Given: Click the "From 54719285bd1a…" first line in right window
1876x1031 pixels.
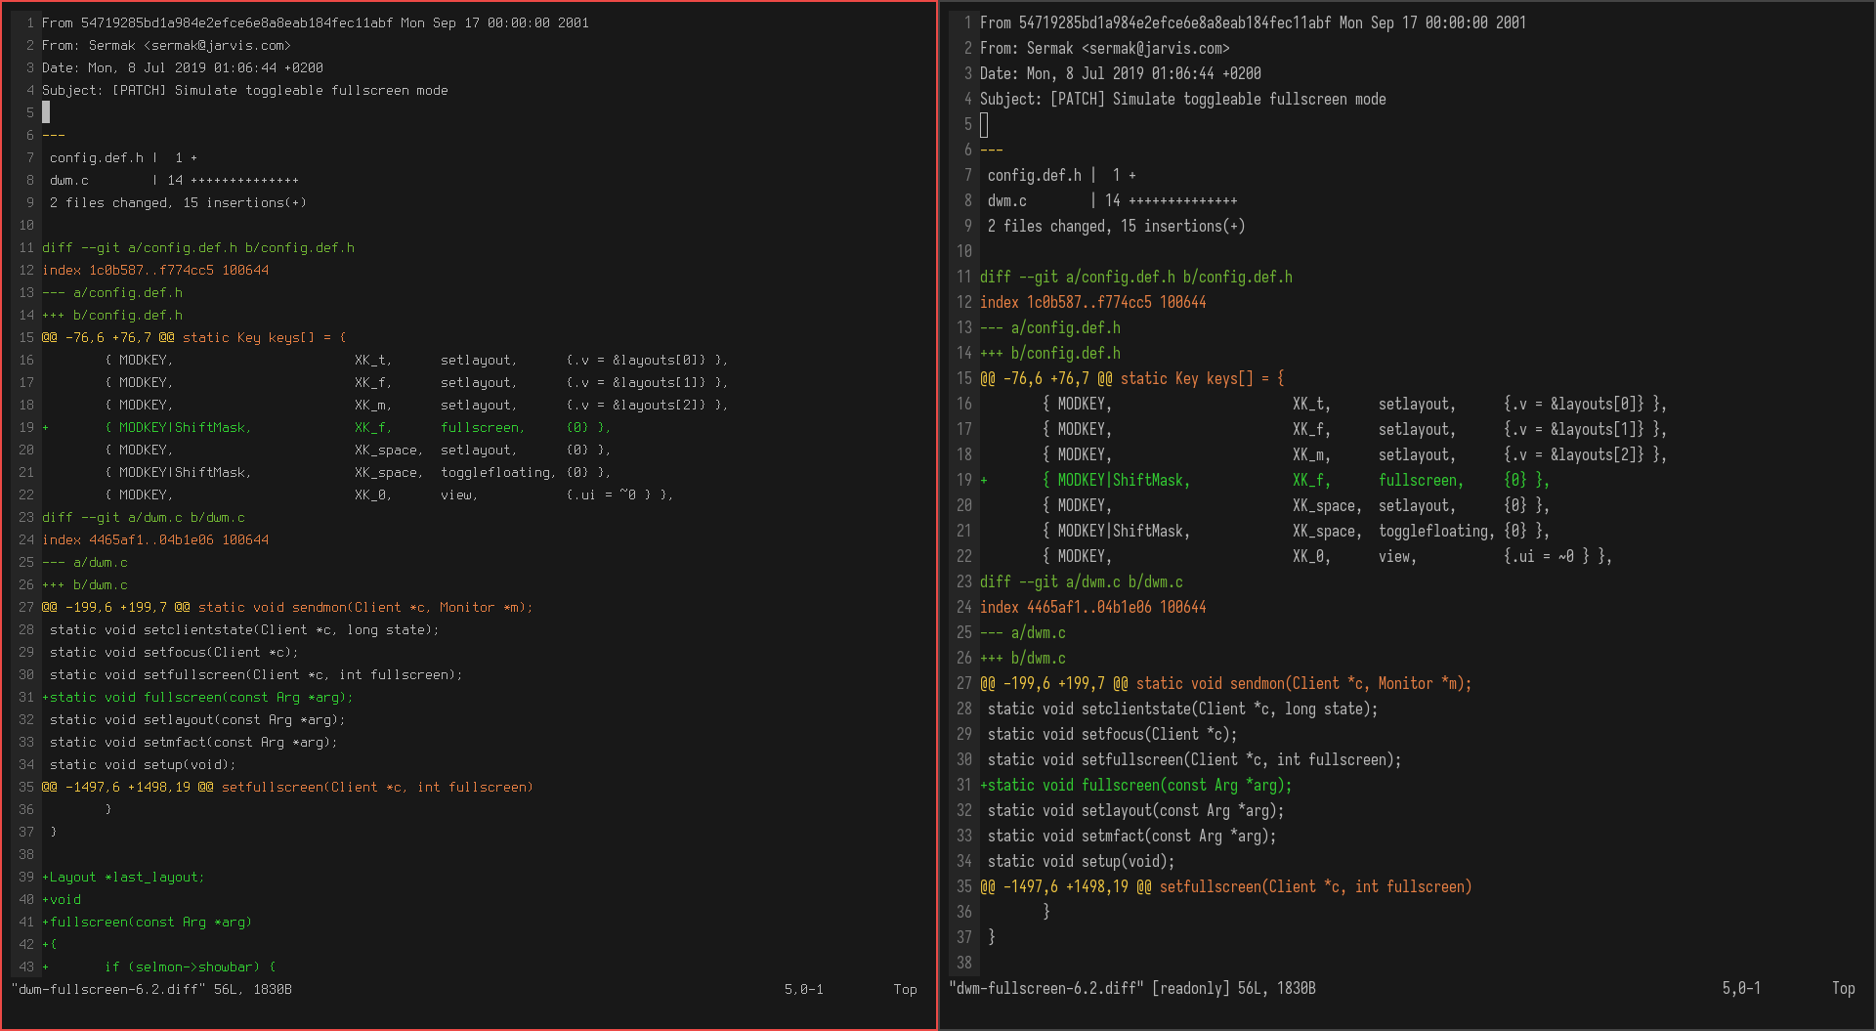Looking at the screenshot, I should click(x=1253, y=22).
